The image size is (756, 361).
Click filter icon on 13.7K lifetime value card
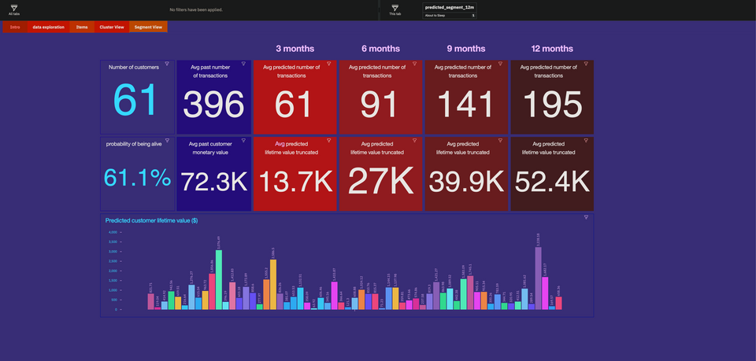[329, 140]
